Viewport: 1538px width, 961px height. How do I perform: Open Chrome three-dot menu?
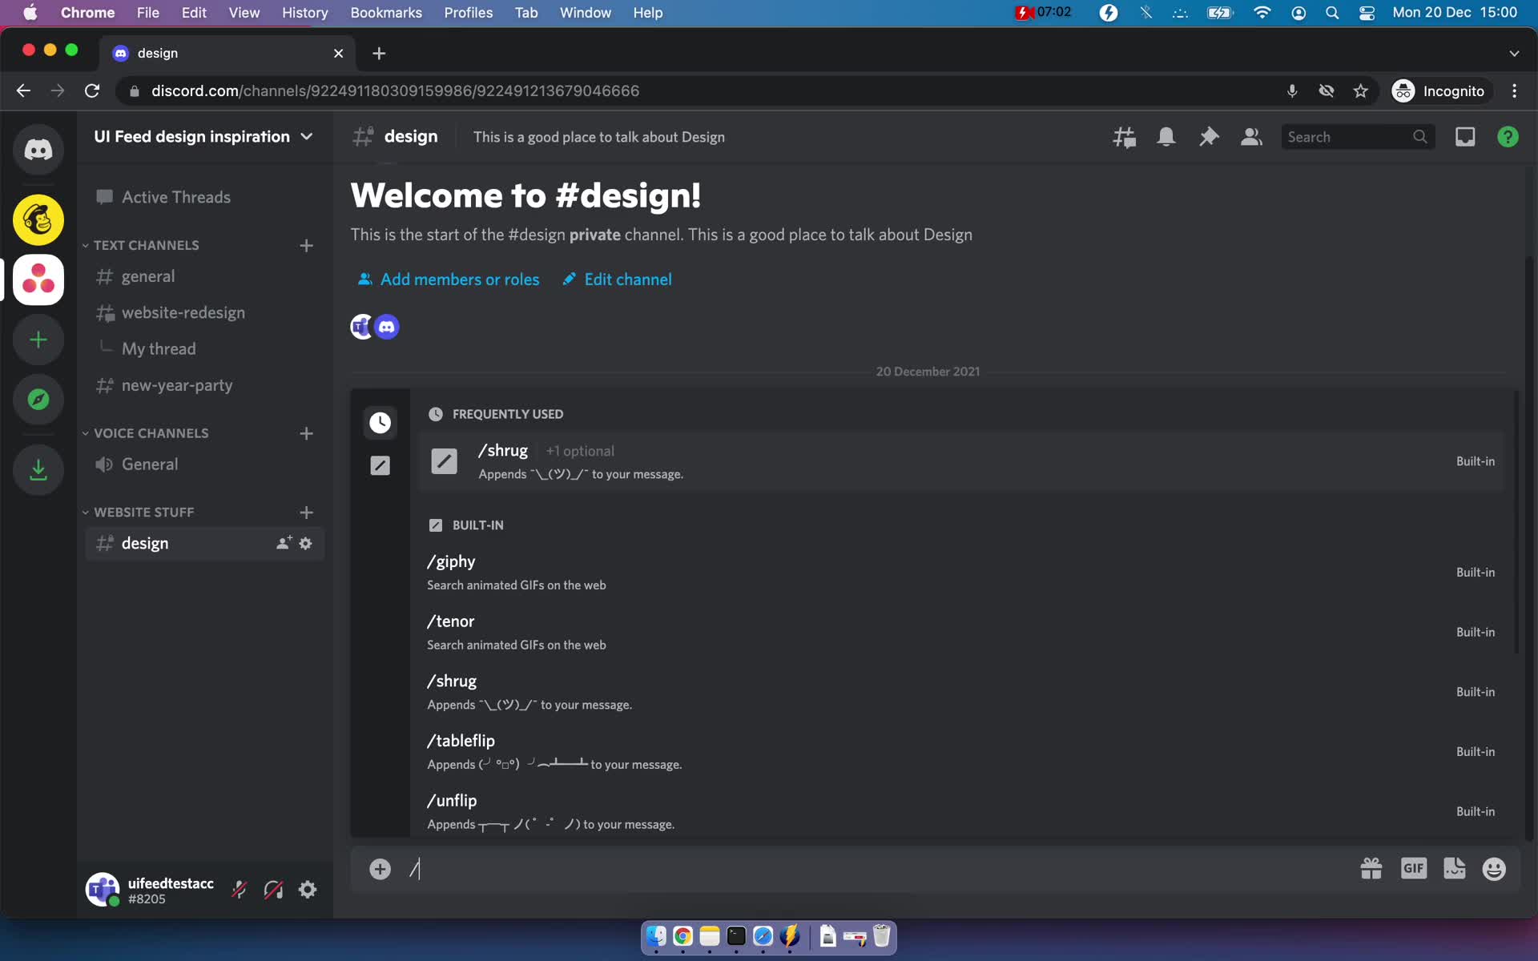click(x=1514, y=91)
